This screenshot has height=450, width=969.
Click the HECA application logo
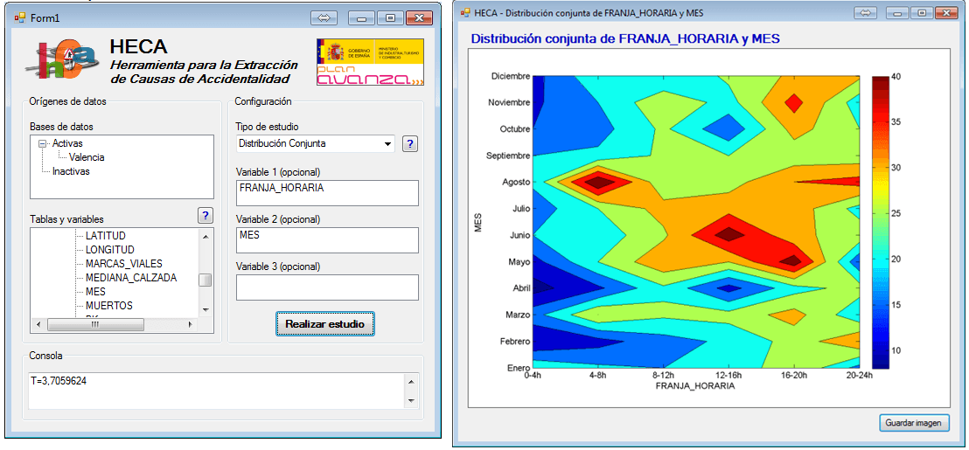click(x=61, y=63)
